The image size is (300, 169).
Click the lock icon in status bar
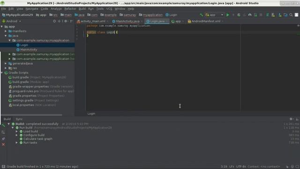287,167
